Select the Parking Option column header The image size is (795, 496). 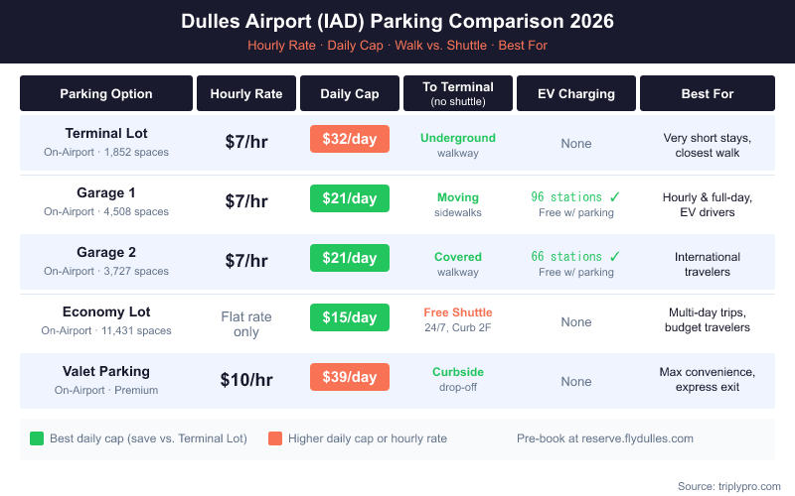coord(106,94)
